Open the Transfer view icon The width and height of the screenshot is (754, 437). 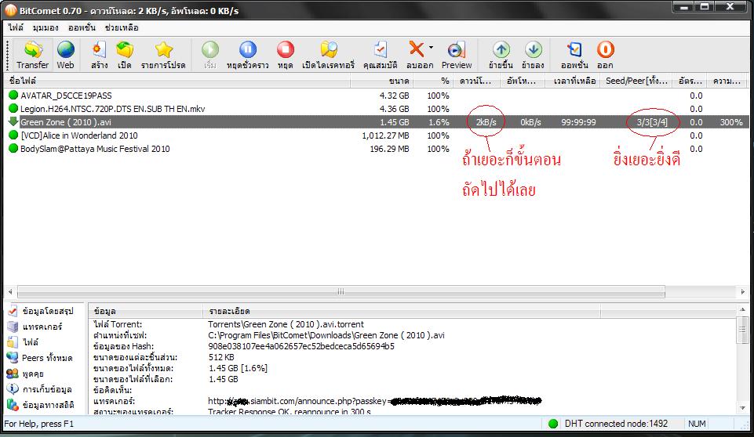pyautogui.click(x=33, y=50)
